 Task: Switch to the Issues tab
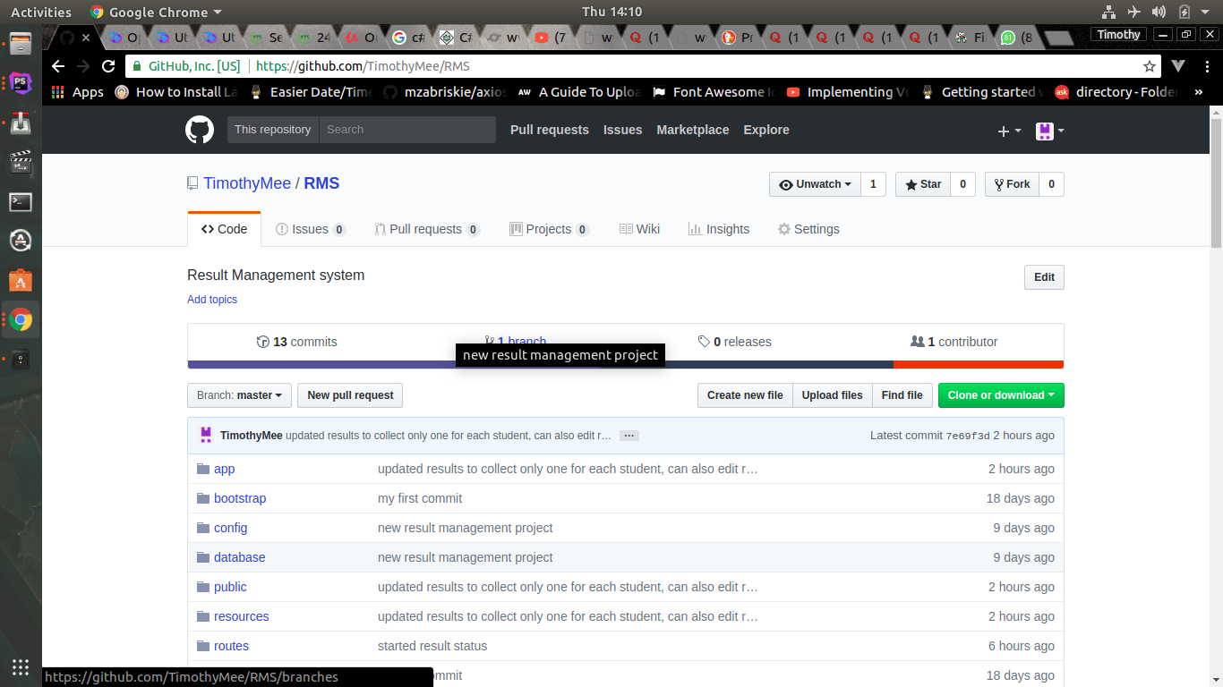point(309,229)
